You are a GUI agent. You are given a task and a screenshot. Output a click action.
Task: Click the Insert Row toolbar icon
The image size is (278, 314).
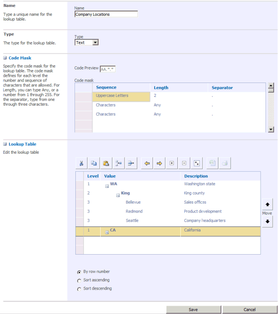[119, 163]
